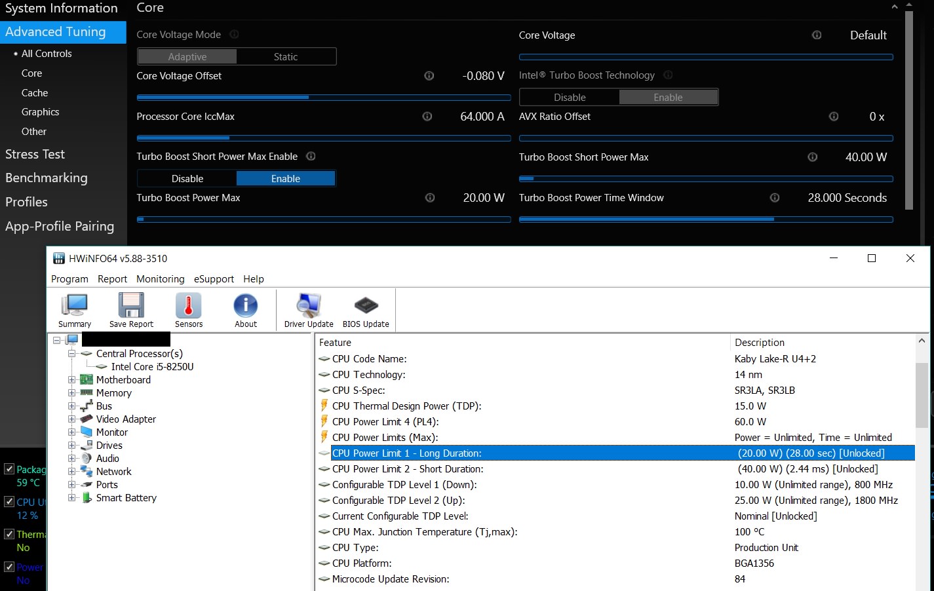Open the Monitoring menu
Viewport: 934px width, 591px height.
click(x=160, y=279)
